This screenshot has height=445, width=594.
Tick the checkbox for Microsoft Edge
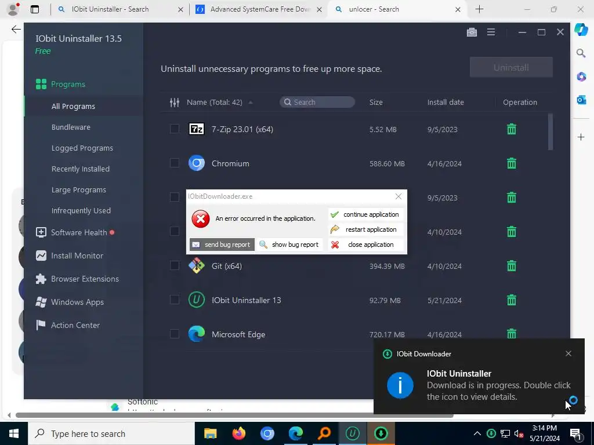[174, 334]
